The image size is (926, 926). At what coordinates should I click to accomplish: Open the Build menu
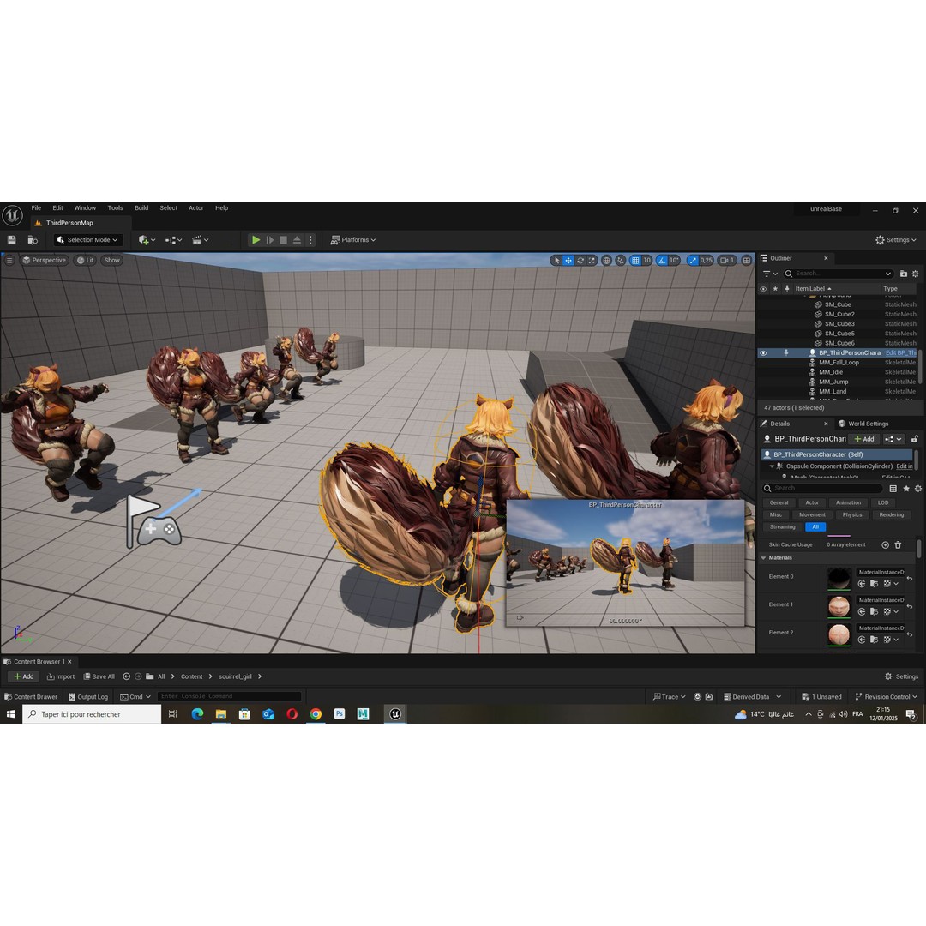coord(141,207)
